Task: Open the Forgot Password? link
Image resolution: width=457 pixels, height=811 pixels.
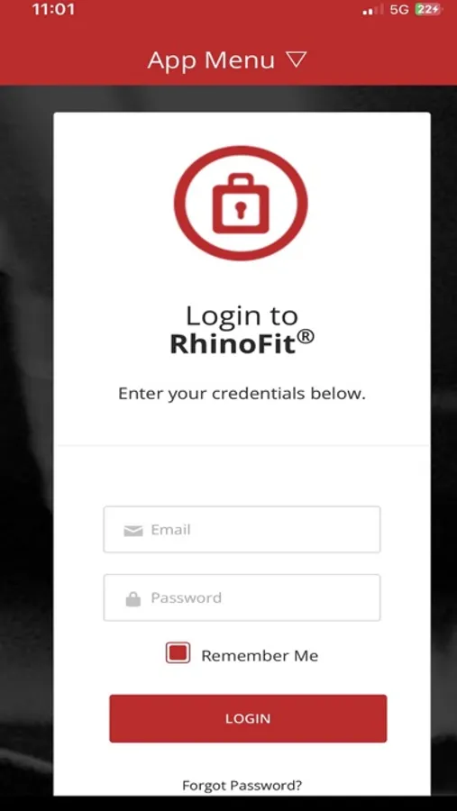Action: pos(242,786)
